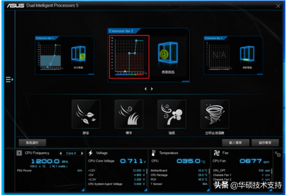Click the CPU System Agent Voltage row
The image size is (288, 195).
pos(117,184)
